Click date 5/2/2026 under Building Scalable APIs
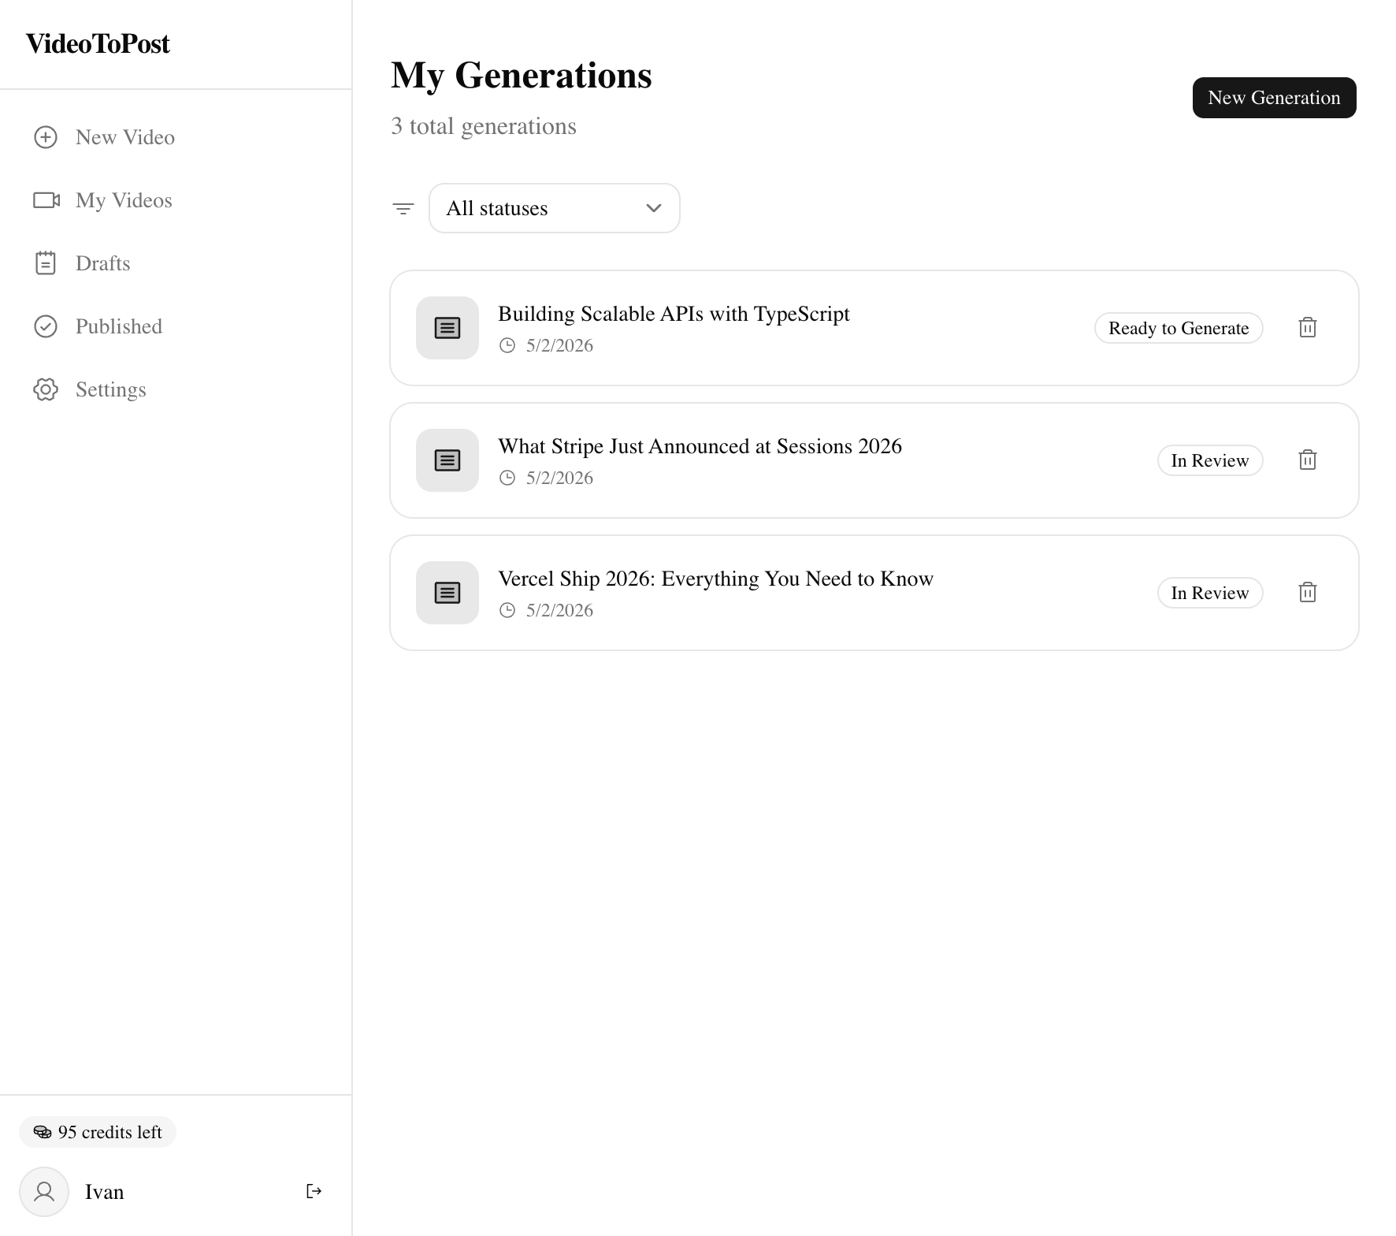 (x=559, y=345)
